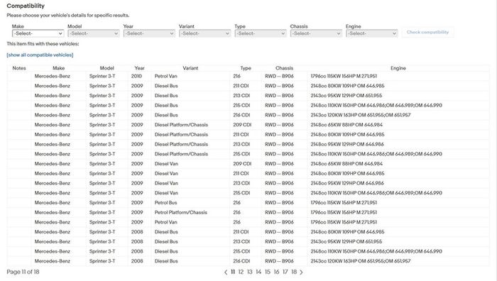497x281 pixels.
Task: Click the Make column header
Action: click(x=59, y=68)
